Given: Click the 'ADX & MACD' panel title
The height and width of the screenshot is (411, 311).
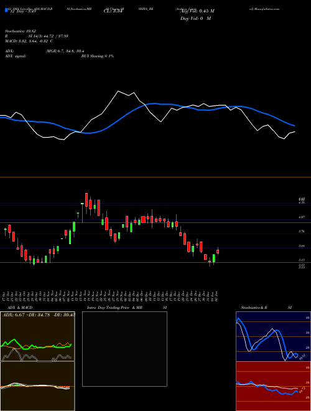Looking at the screenshot, I should 20,308.
